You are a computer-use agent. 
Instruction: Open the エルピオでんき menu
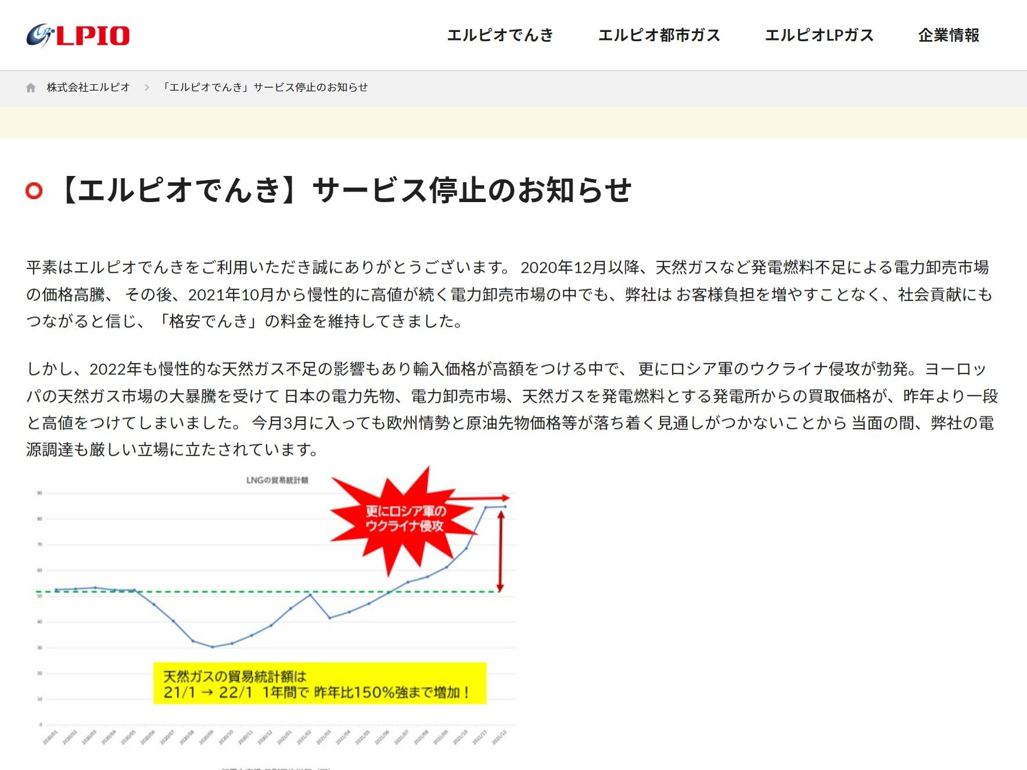click(x=500, y=35)
